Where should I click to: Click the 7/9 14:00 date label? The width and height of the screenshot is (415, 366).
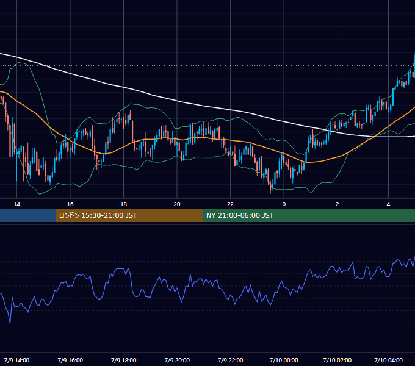tap(16, 360)
